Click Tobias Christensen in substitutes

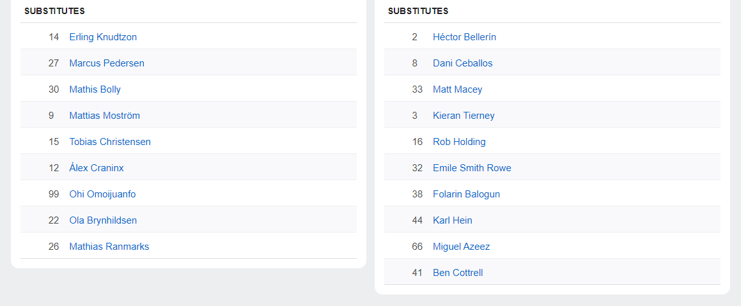pyautogui.click(x=110, y=142)
